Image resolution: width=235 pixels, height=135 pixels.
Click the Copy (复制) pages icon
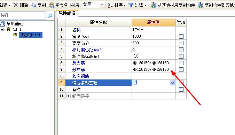tap(33, 5)
